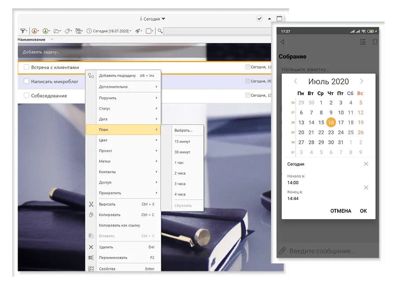Expand the 'Сегодня' view selector at top
This screenshot has height=292, width=396.
152,19
